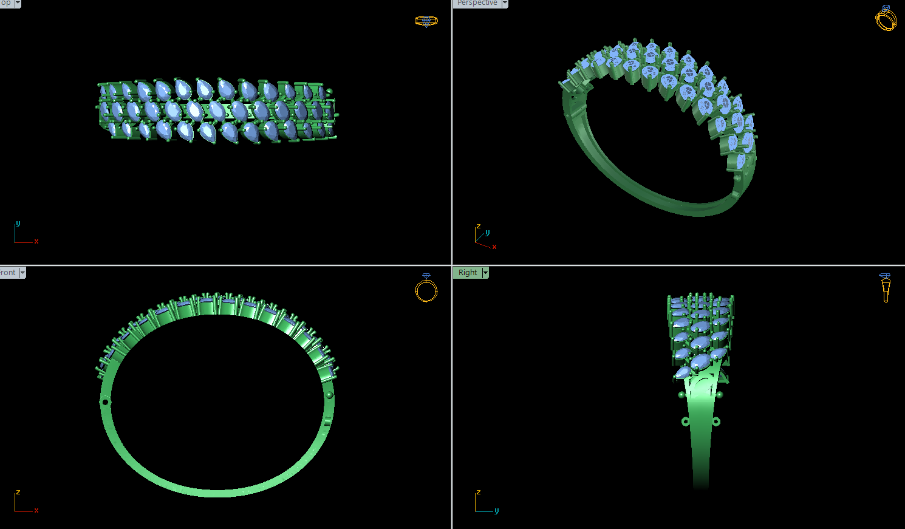Click the ring icon in Perspective viewport corner

[x=886, y=18]
